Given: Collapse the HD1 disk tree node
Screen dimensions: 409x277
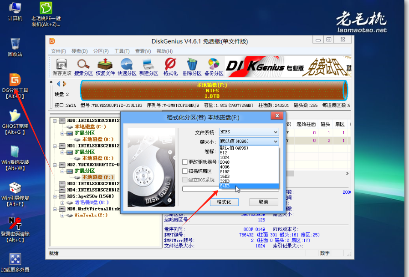Looking at the screenshot, I should 55,146.
